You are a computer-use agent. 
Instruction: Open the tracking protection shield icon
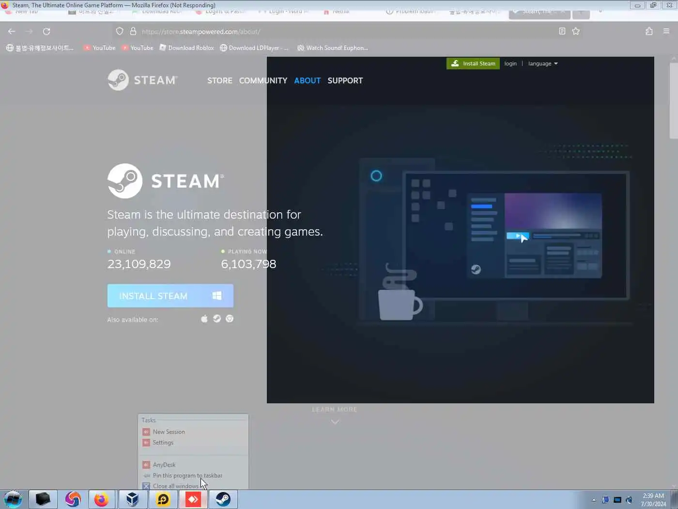tap(120, 32)
